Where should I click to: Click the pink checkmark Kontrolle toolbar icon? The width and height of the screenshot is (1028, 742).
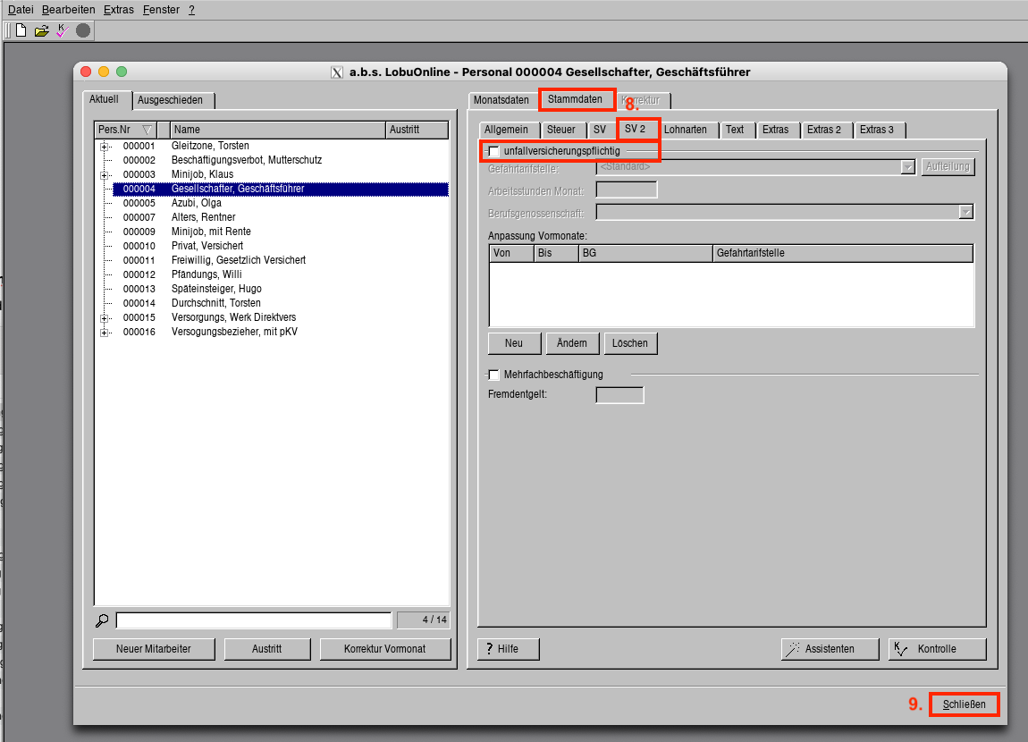62,30
